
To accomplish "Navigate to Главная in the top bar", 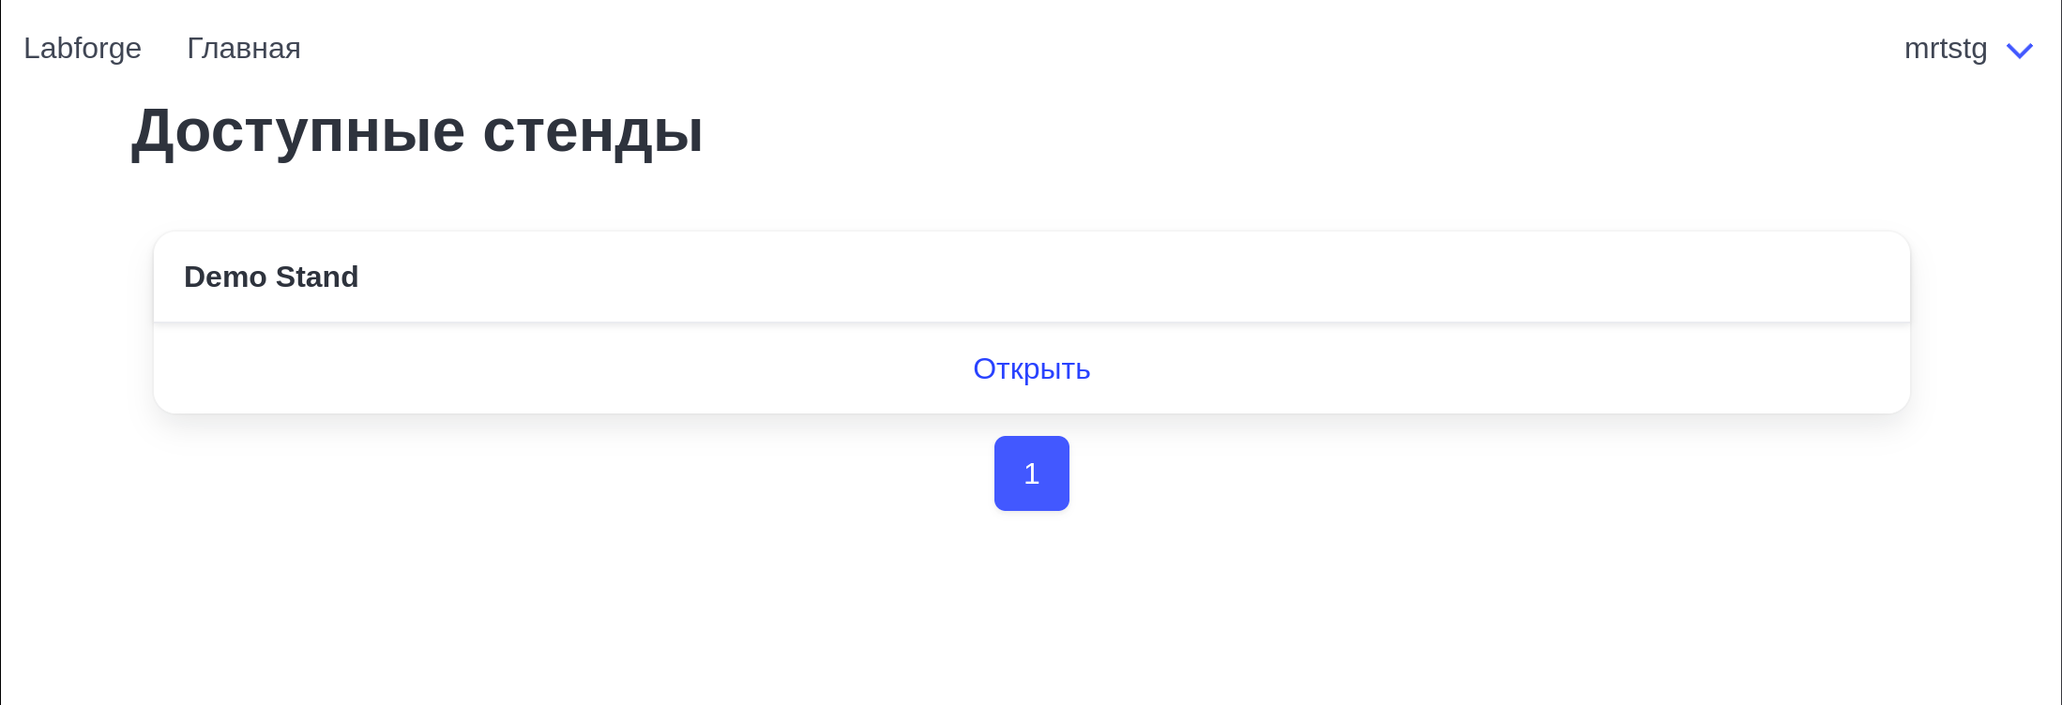I will 244,48.
